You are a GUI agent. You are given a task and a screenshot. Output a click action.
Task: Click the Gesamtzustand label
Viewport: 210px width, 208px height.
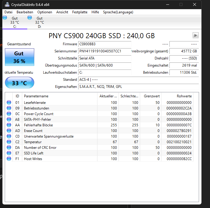click(19, 44)
